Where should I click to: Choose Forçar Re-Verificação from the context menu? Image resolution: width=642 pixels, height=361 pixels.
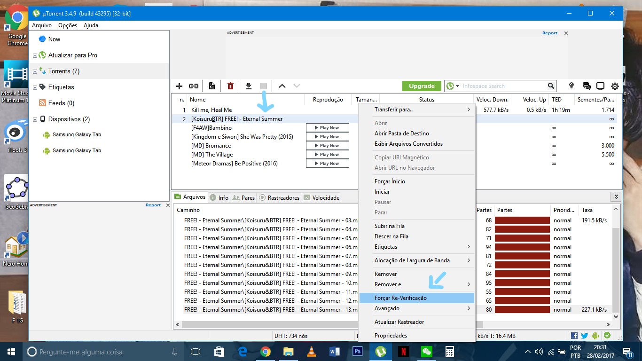(x=416, y=298)
